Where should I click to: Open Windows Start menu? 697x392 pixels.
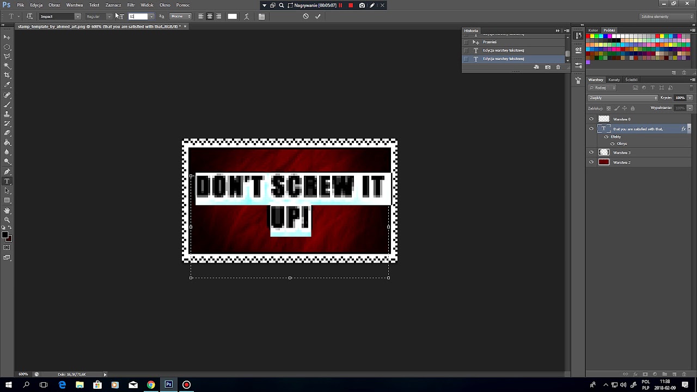tap(8, 385)
